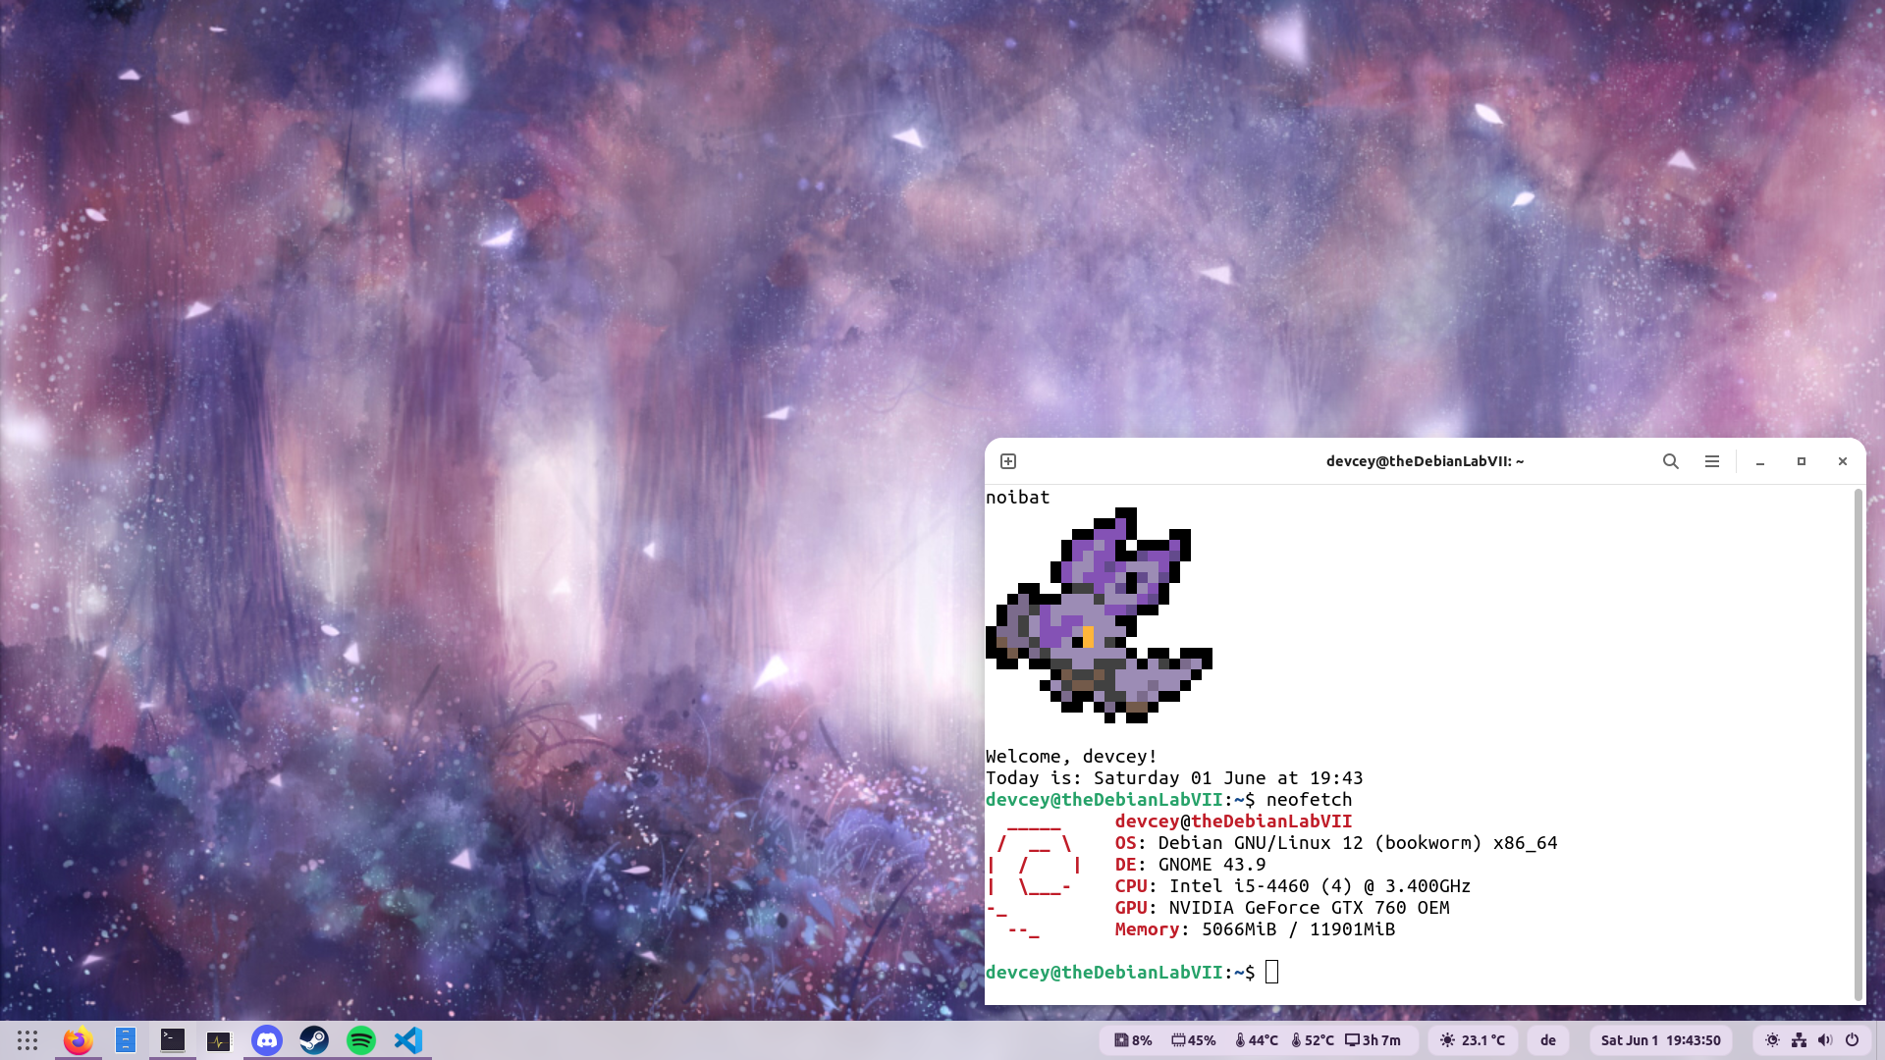Open the 'de' keyboard layout menu
Image resolution: width=1885 pixels, height=1060 pixels.
coord(1548,1040)
